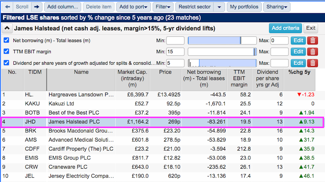
Task: Sort by Dividend per share yrs gr header
Action: coord(268,79)
